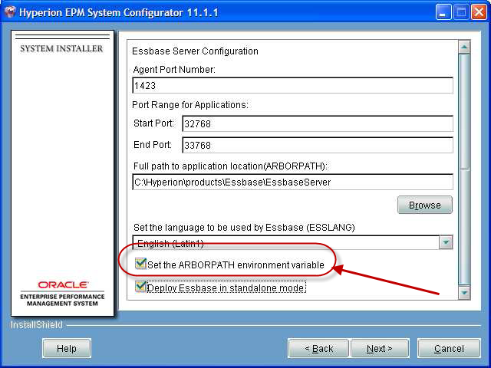Close the Configurator window

(x=479, y=12)
